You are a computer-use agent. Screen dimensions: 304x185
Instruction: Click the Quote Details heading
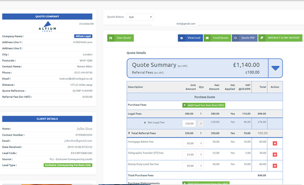pyautogui.click(x=136, y=53)
